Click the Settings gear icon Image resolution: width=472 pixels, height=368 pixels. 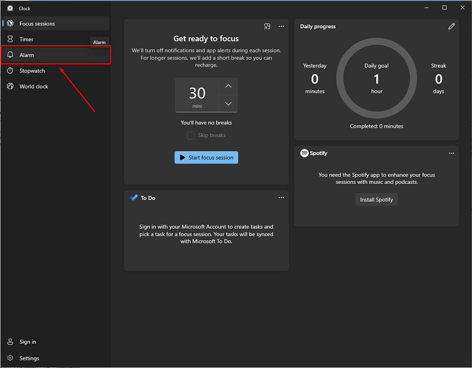[x=10, y=358]
